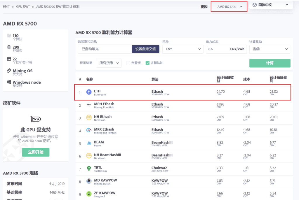Click the 设置自定义值 button
299x200 pixels.
pyautogui.click(x=145, y=49)
